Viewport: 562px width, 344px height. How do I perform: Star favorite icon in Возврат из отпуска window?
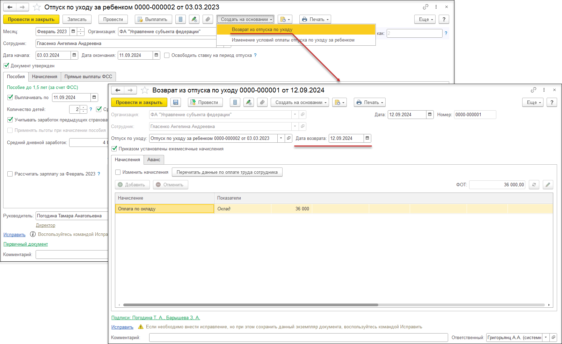coord(145,90)
